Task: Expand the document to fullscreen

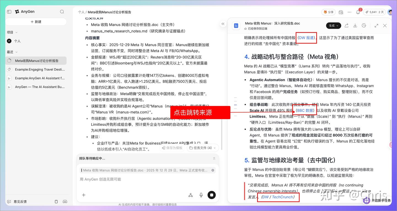Action: point(376,26)
